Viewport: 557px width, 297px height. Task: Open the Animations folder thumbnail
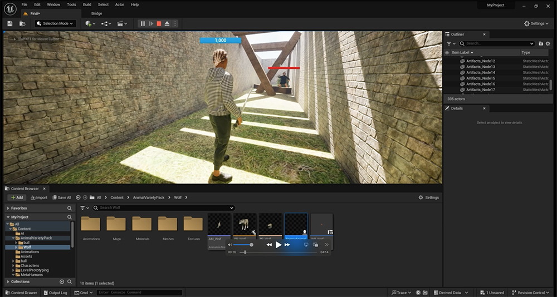click(91, 224)
